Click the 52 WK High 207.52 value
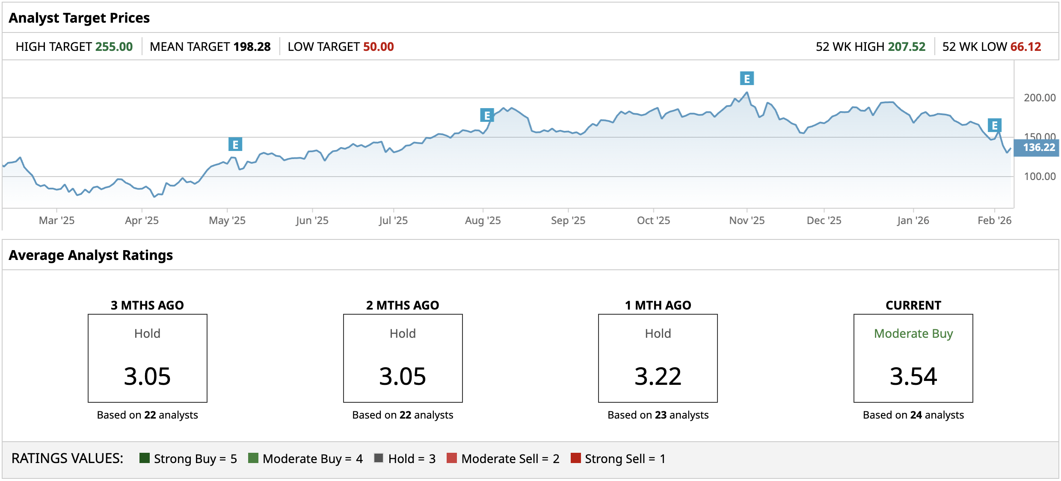The image size is (1061, 481). pos(907,47)
